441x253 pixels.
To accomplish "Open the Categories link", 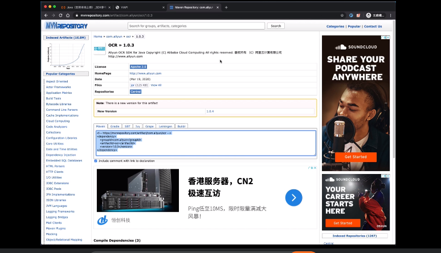I will (x=335, y=26).
